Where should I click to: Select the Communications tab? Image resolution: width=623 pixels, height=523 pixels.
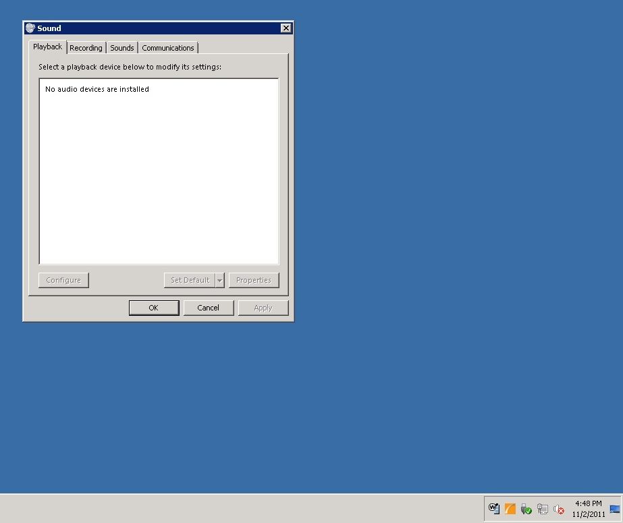point(167,48)
